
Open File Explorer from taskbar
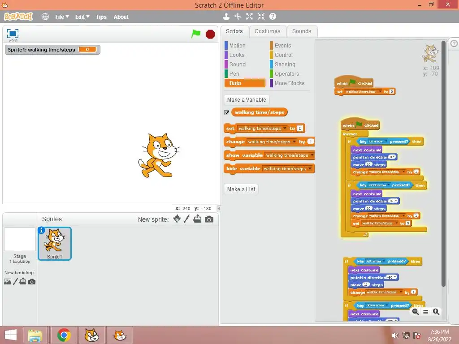tap(35, 335)
